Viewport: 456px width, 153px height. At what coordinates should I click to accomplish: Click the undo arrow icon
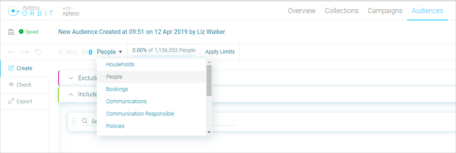12,52
